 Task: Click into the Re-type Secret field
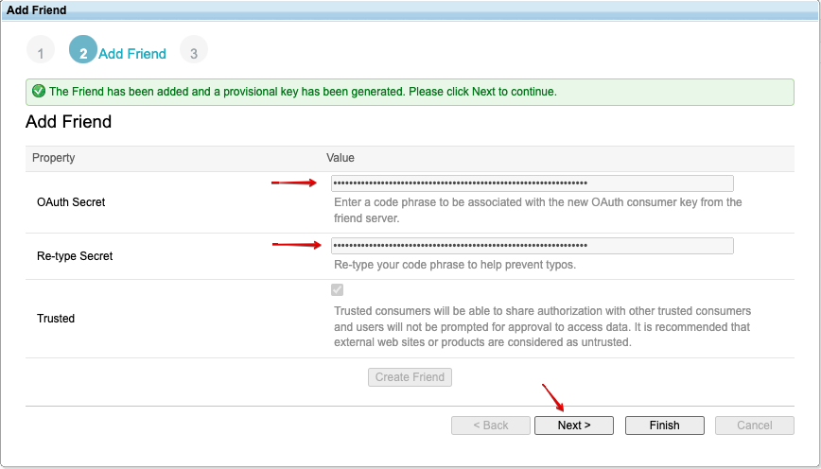[x=532, y=246]
